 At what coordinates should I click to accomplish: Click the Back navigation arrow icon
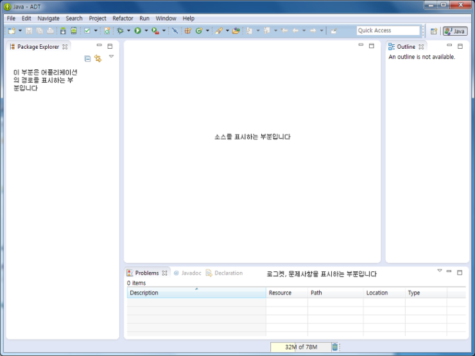pos(296,31)
